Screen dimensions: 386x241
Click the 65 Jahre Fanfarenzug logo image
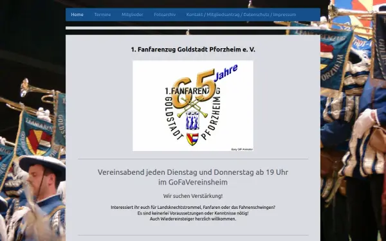click(x=193, y=106)
